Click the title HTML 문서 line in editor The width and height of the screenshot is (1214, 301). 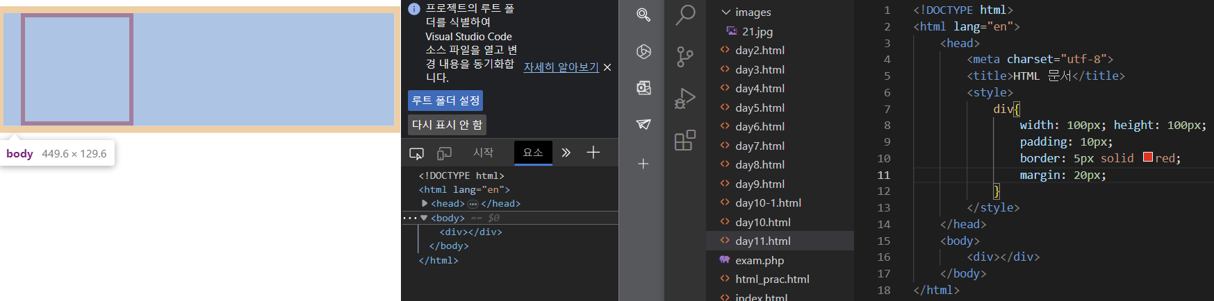click(x=1045, y=76)
